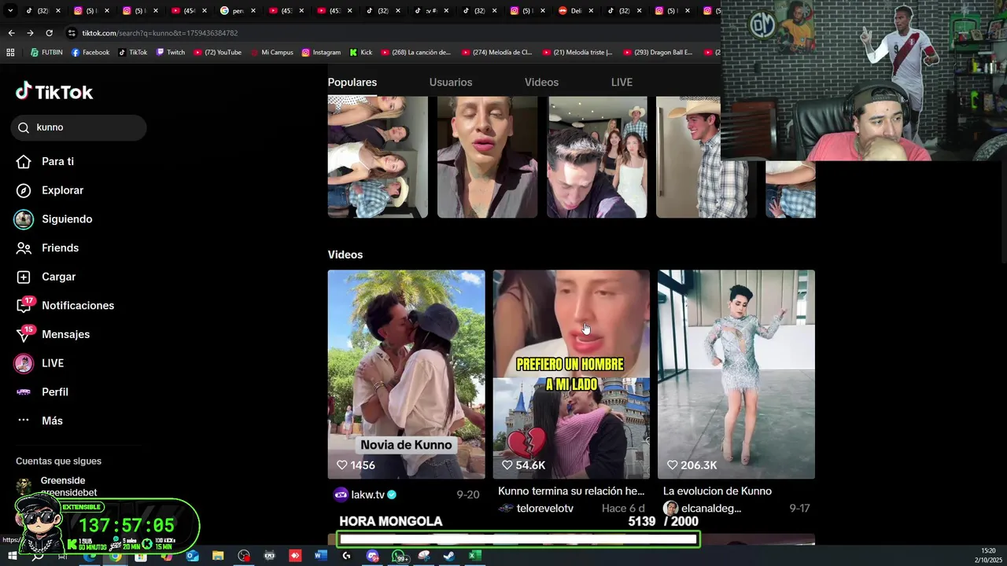
Task: Click heart icon showing 54.6K likes
Action: point(507,465)
